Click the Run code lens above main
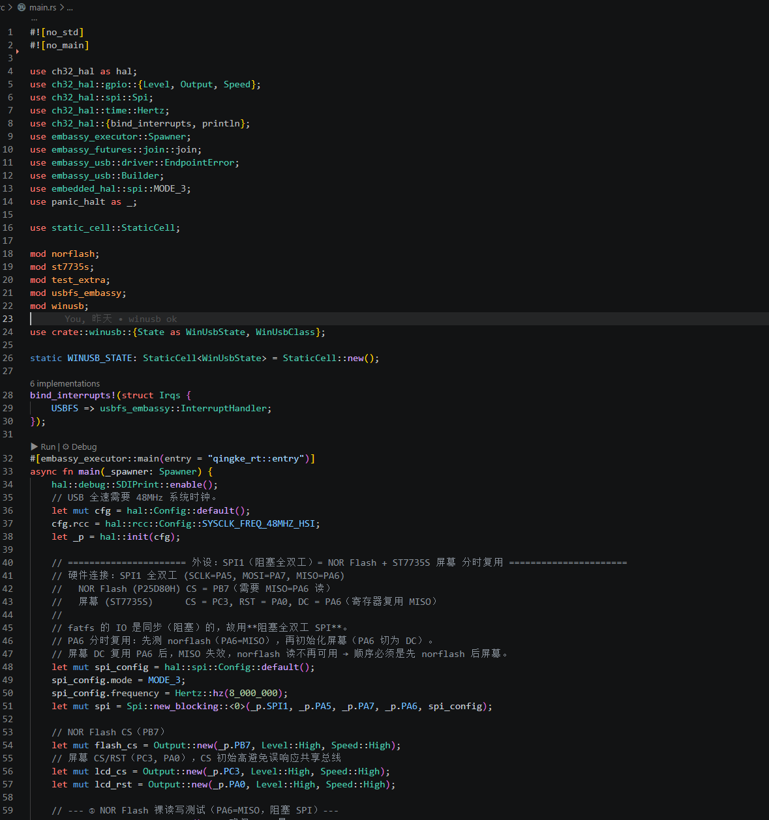The width and height of the screenshot is (769, 820). [43, 447]
